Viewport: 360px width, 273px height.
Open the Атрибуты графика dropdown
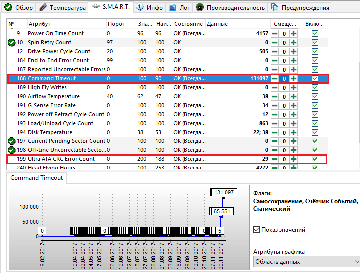(x=305, y=261)
